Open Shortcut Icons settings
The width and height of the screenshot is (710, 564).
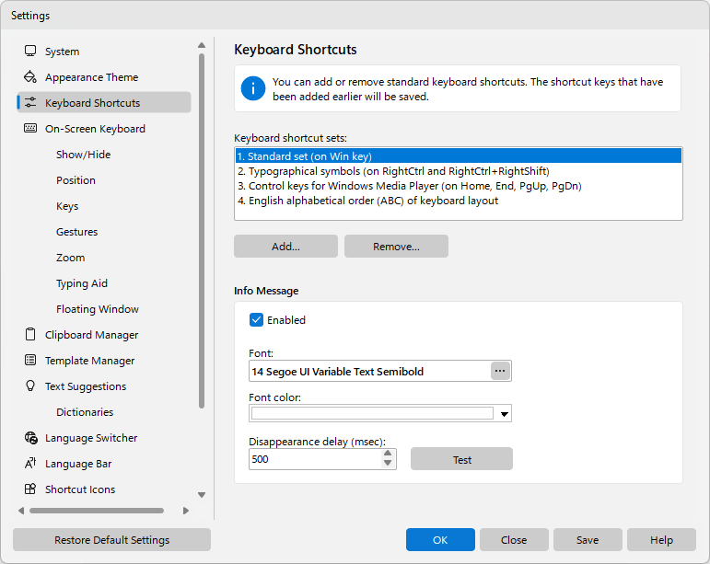pos(80,489)
